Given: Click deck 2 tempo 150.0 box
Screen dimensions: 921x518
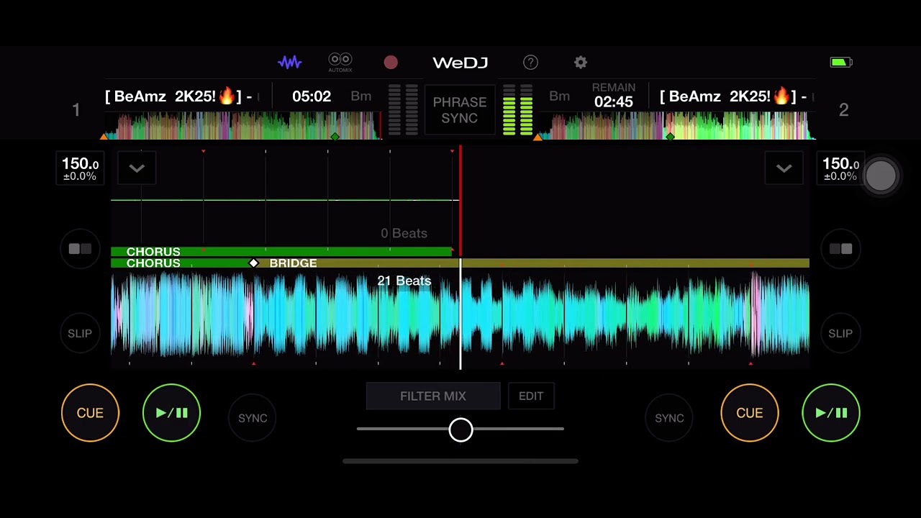Looking at the screenshot, I should coord(840,168).
